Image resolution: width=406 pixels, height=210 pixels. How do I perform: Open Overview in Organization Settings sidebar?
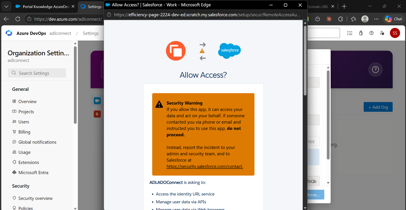27,102
